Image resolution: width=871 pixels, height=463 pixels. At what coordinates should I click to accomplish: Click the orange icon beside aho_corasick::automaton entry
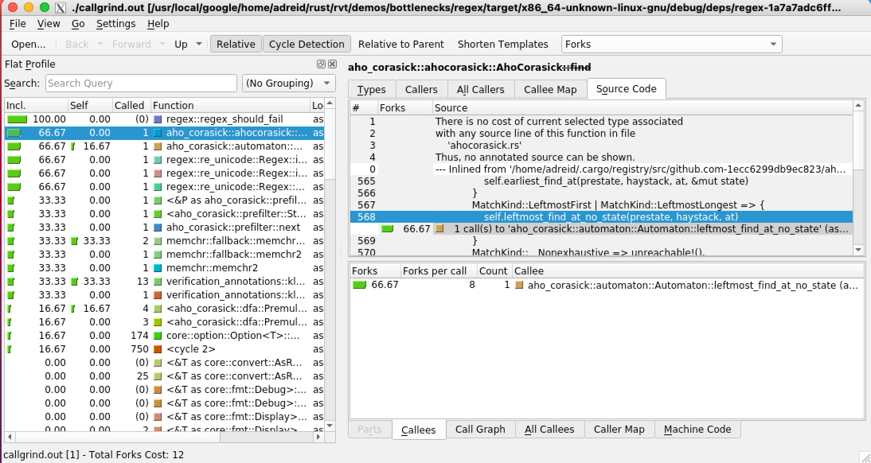(157, 146)
